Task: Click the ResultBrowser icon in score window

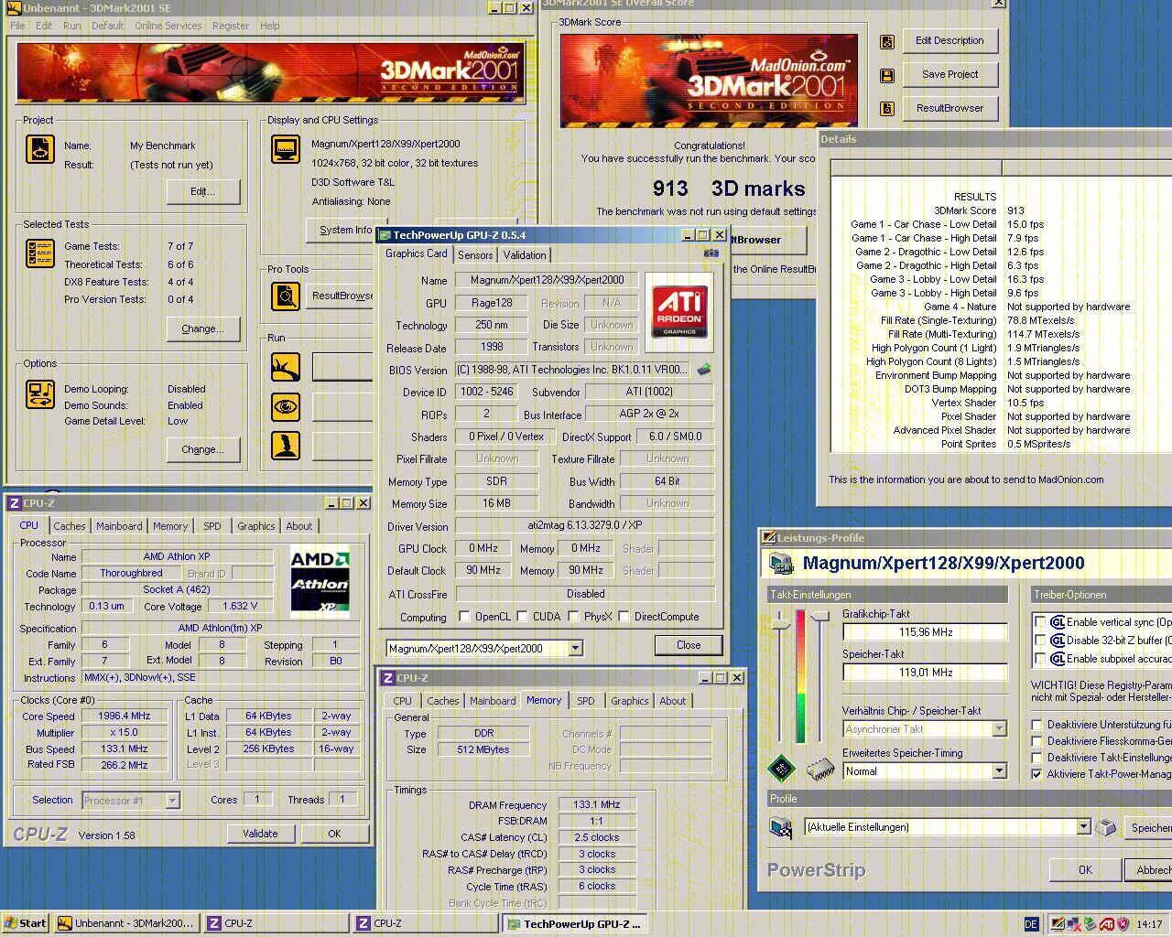Action: [x=886, y=109]
